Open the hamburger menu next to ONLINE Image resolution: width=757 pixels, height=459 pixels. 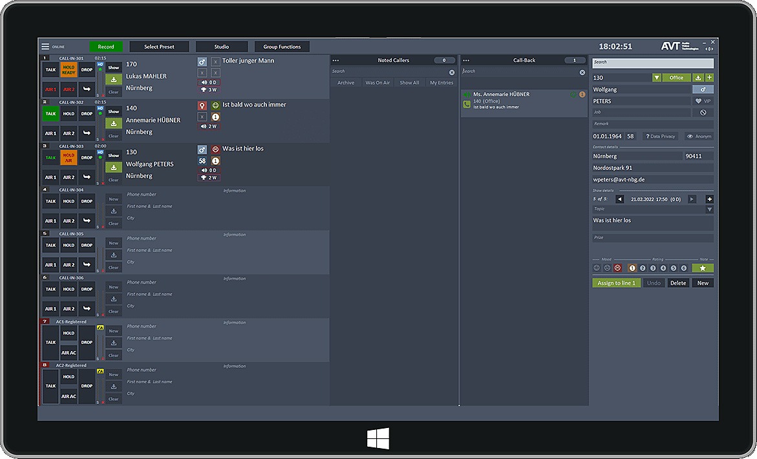point(45,47)
